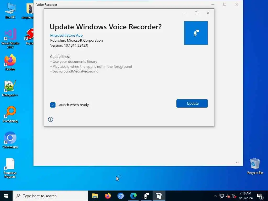This screenshot has height=201, width=268.
Task: Open the Windows Start menu
Action: coord(6,196)
